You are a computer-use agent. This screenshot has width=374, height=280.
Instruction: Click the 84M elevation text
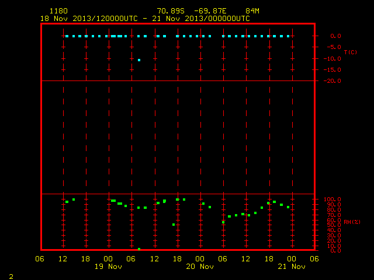pos(252,11)
